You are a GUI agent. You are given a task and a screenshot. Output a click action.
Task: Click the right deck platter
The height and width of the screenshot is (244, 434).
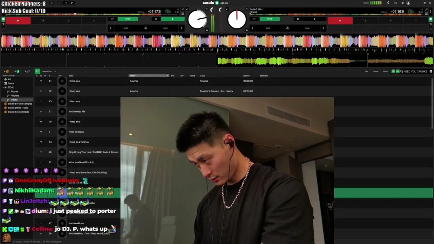click(x=237, y=19)
